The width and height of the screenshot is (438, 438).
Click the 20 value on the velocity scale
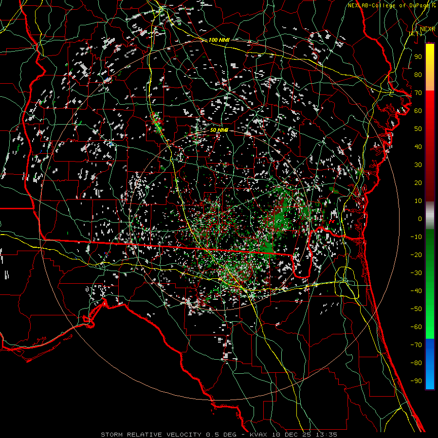pyautogui.click(x=418, y=182)
